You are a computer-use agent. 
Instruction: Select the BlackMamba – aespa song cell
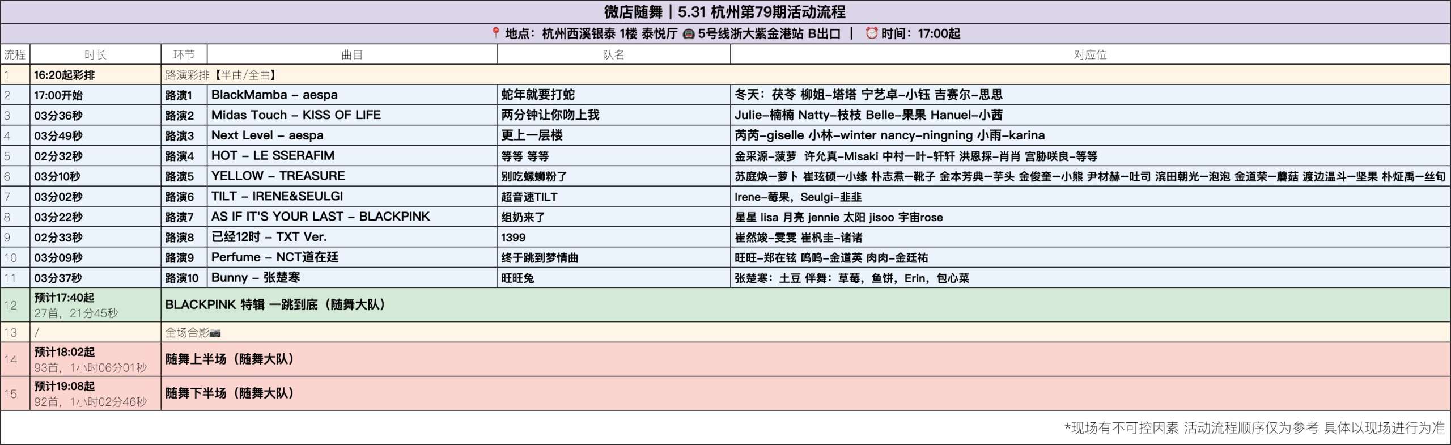point(274,95)
